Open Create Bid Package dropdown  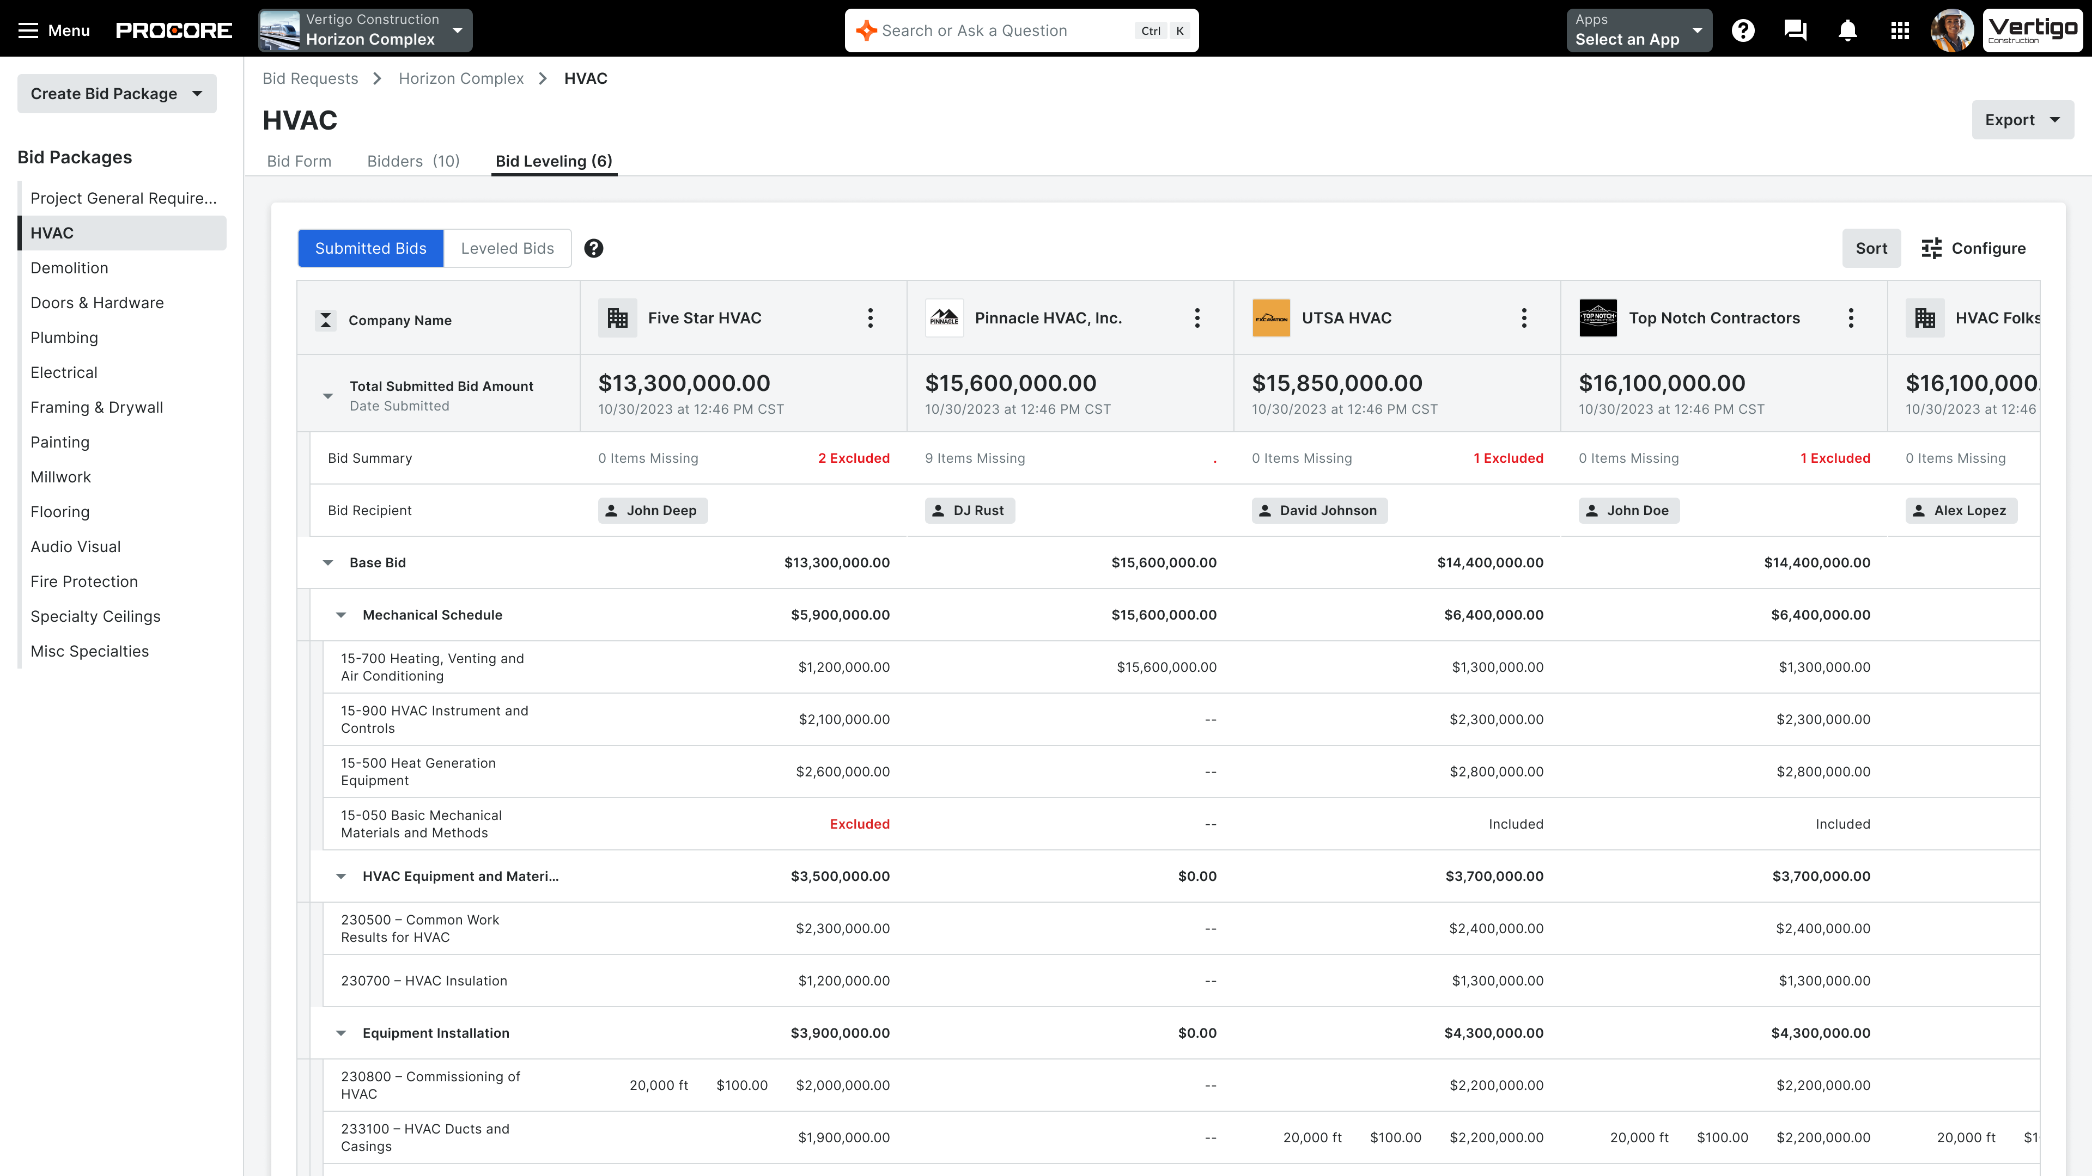[x=116, y=94]
